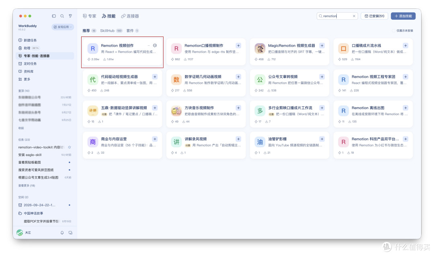Switch to the 专家 tab
Image resolution: width=434 pixels, height=256 pixels.
[89, 16]
